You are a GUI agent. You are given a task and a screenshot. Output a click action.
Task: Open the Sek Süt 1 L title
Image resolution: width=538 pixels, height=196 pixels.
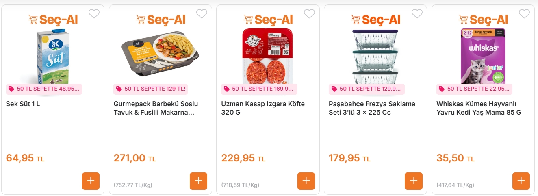pyautogui.click(x=23, y=104)
